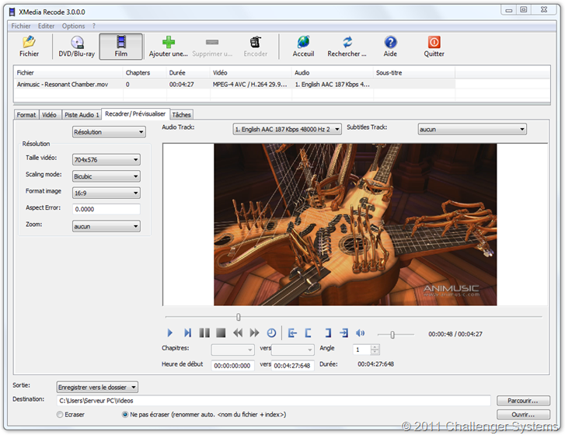Click the volume slider handle
The height and width of the screenshot is (435, 565).
click(392, 334)
